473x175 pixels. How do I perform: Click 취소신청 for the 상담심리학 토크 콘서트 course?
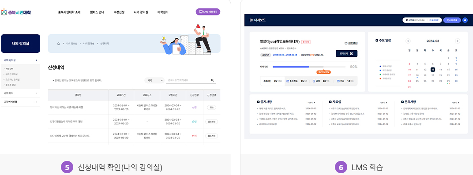[x=211, y=136]
